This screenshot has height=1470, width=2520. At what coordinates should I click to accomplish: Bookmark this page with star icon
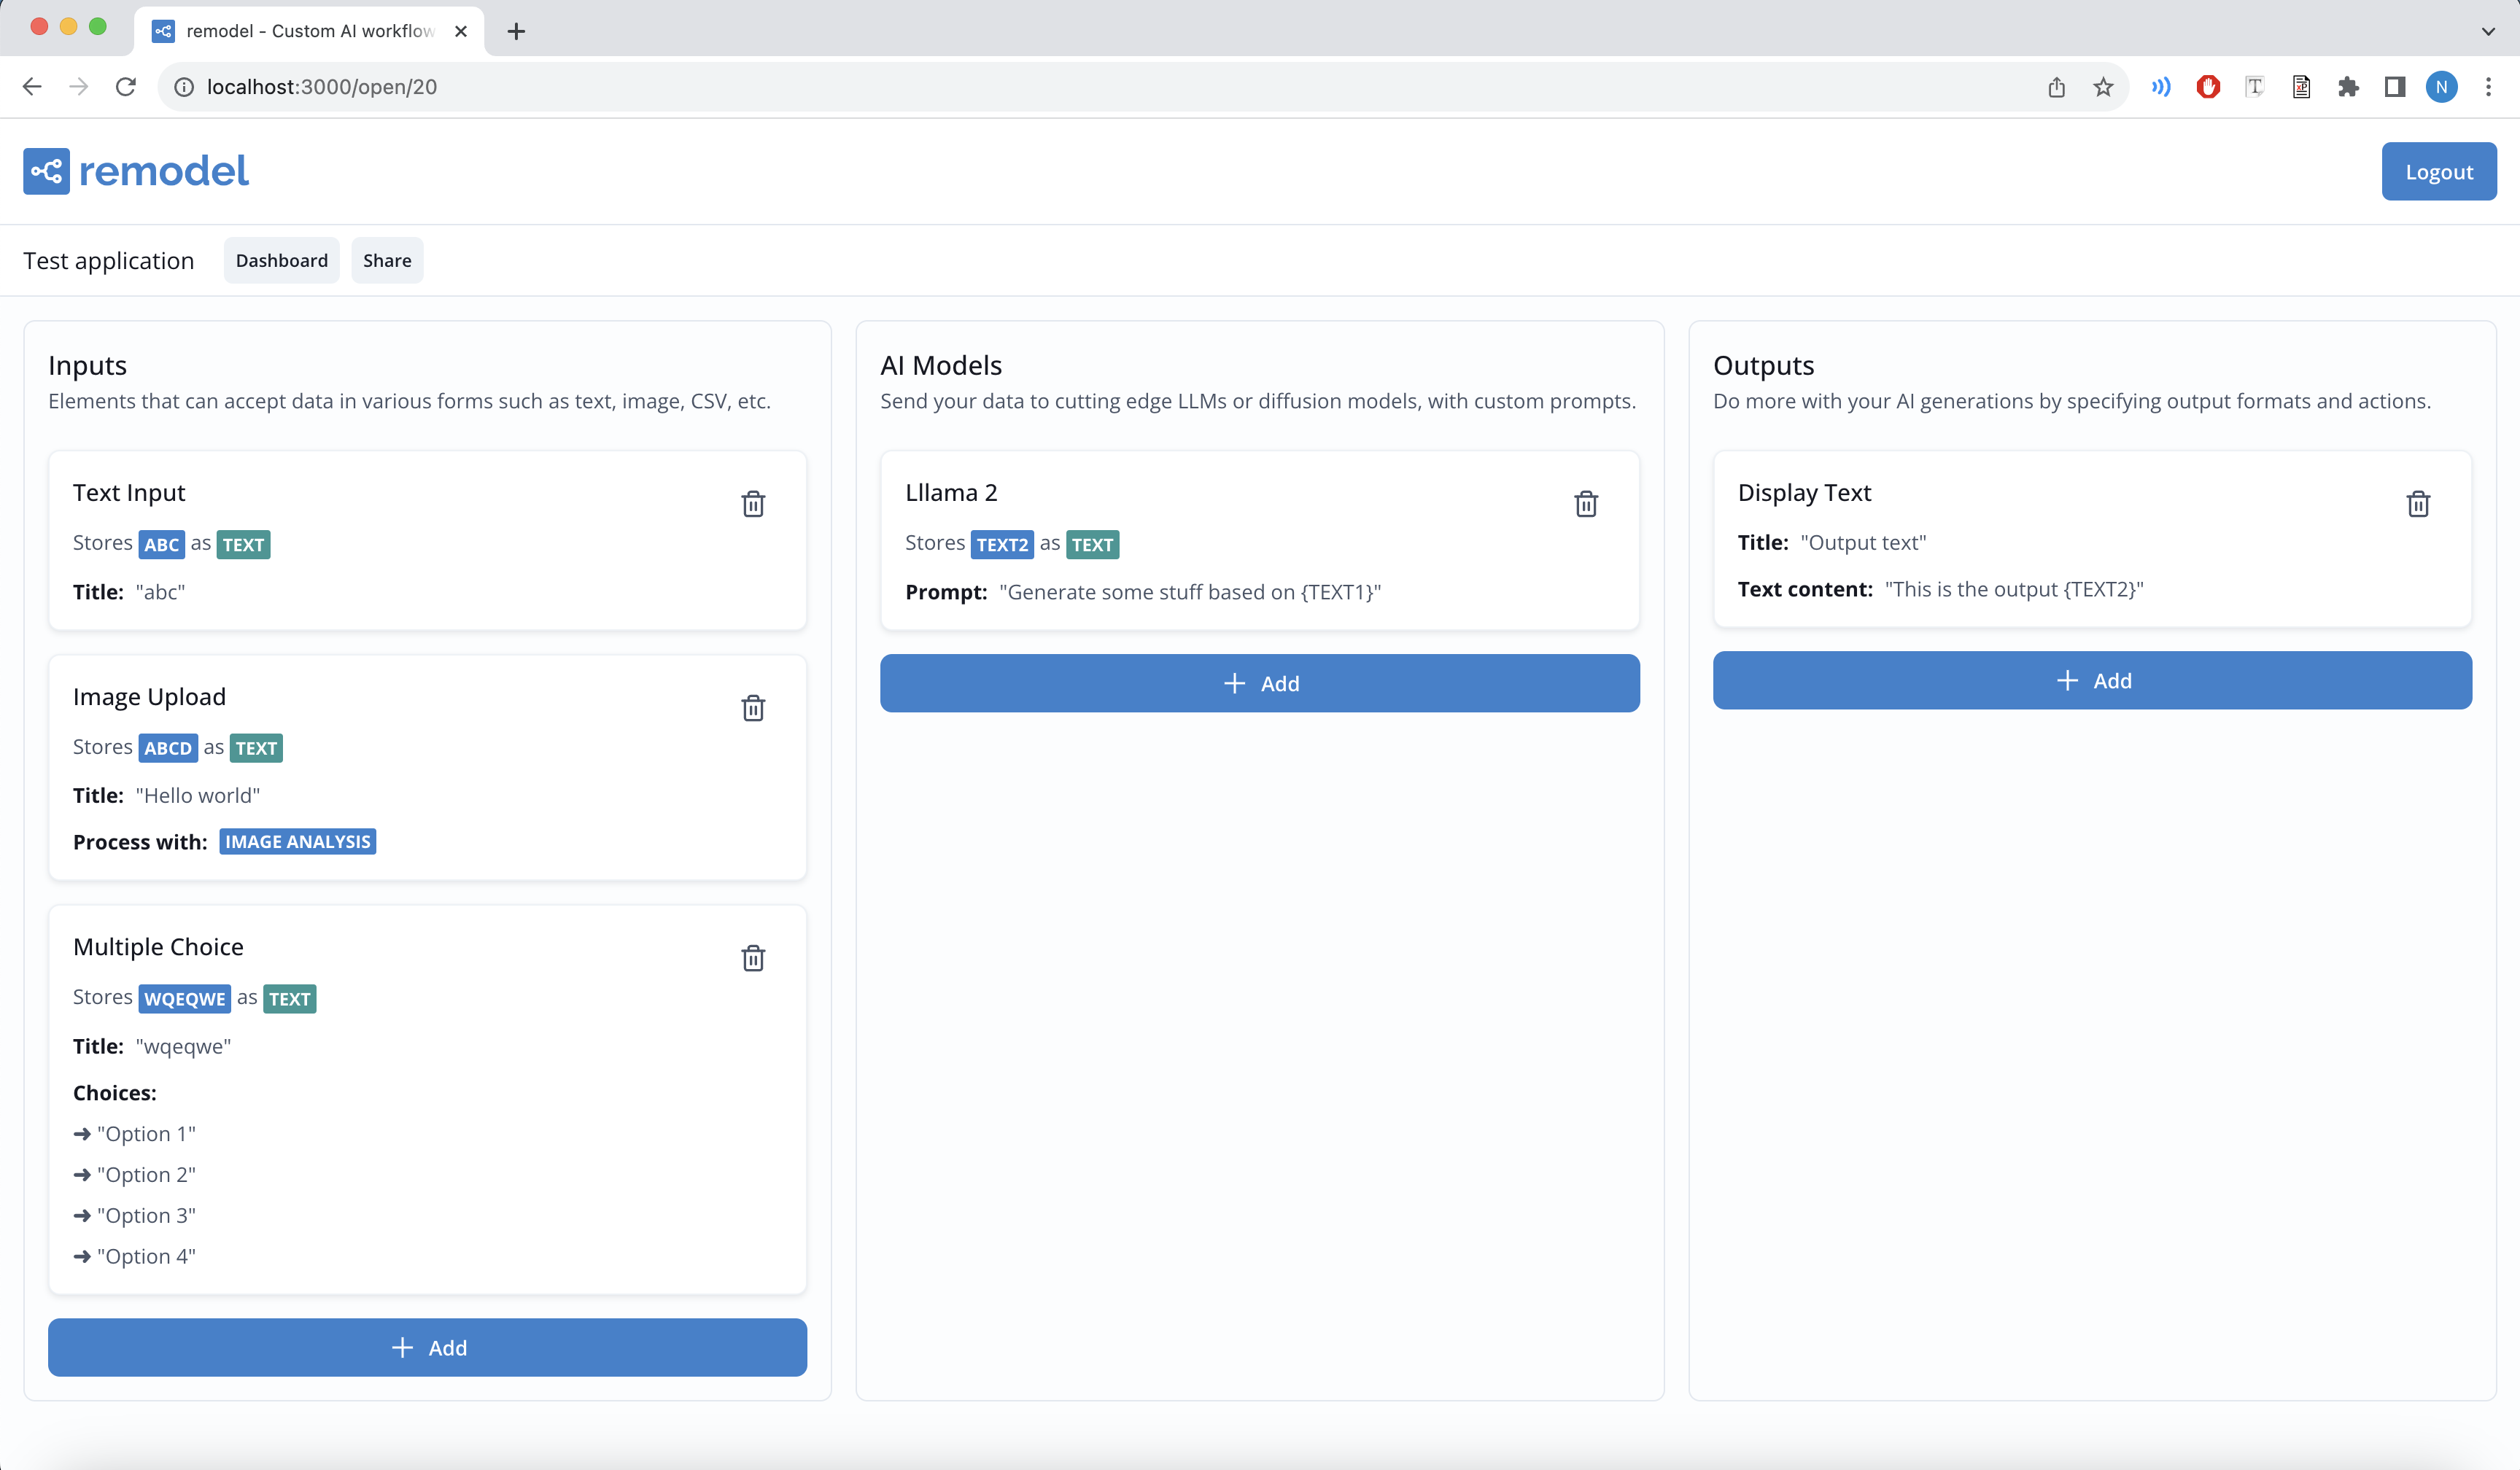[2103, 87]
